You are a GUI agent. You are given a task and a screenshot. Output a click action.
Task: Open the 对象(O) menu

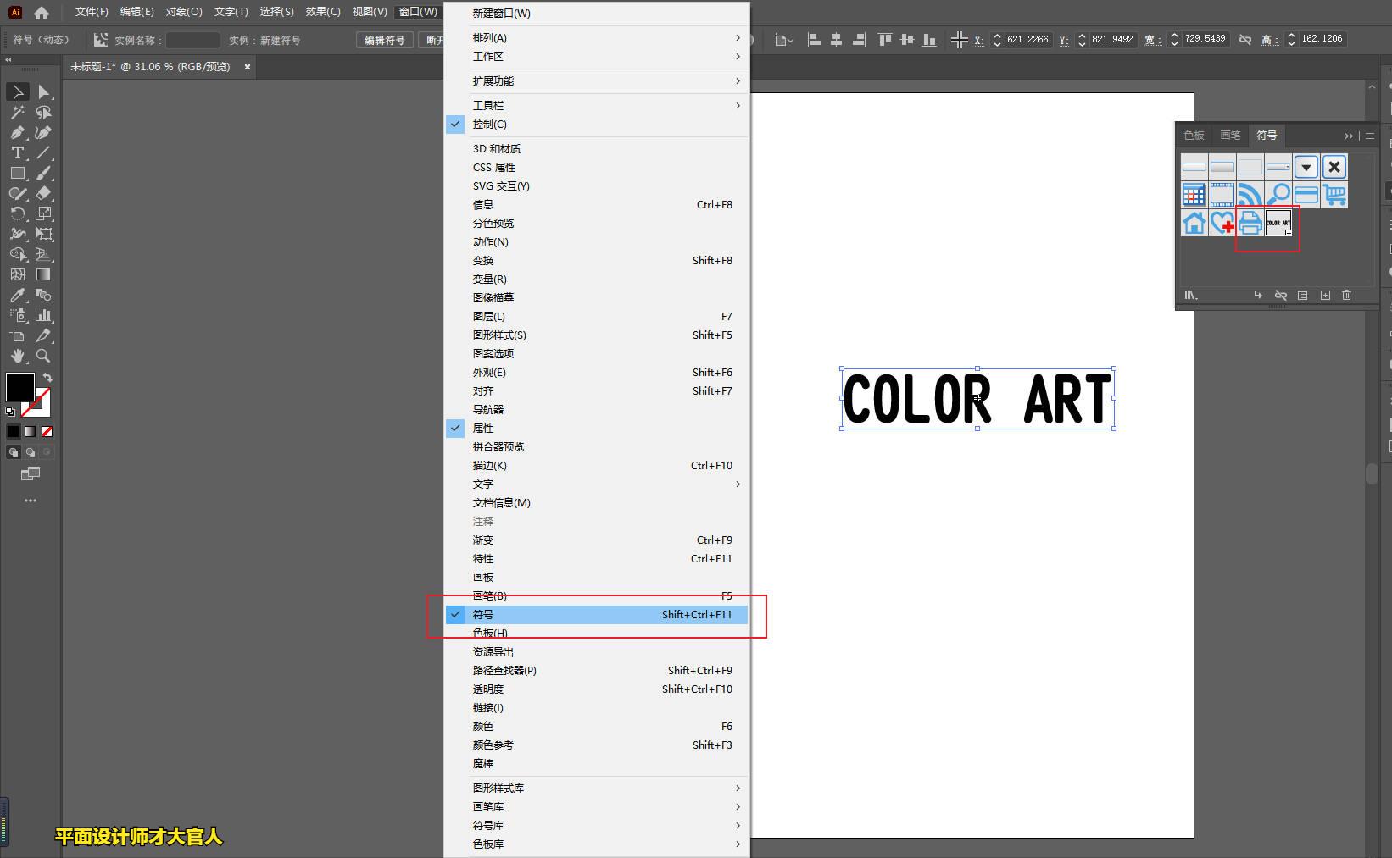tap(184, 12)
